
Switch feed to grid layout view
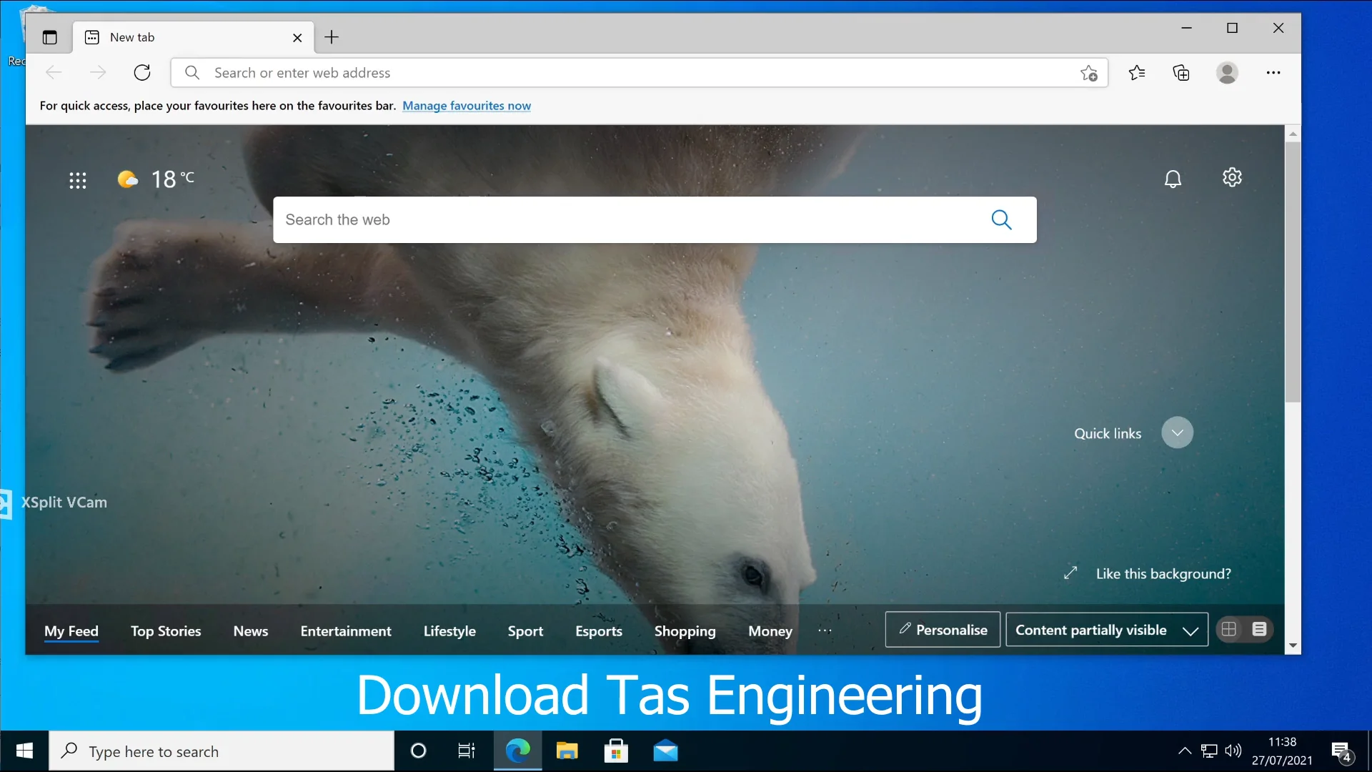click(x=1229, y=629)
